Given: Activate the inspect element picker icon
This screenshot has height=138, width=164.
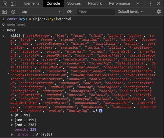Looking at the screenshot, I should tap(5, 4).
